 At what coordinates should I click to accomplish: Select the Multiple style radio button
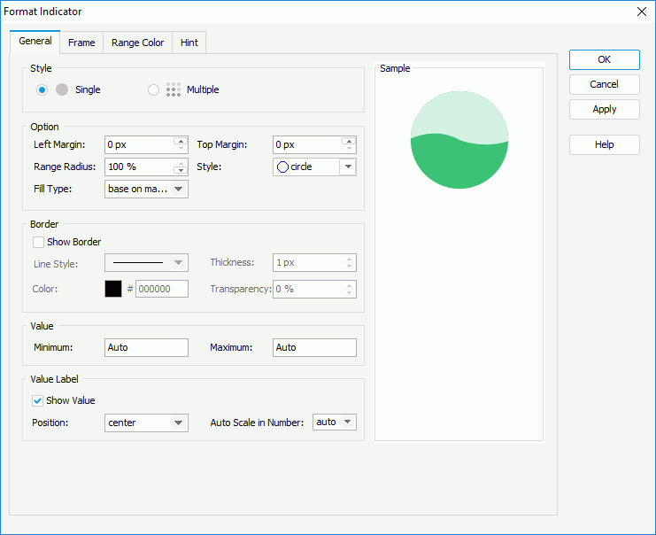coord(153,89)
